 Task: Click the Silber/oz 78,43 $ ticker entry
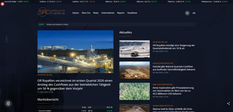(x=115, y=2)
